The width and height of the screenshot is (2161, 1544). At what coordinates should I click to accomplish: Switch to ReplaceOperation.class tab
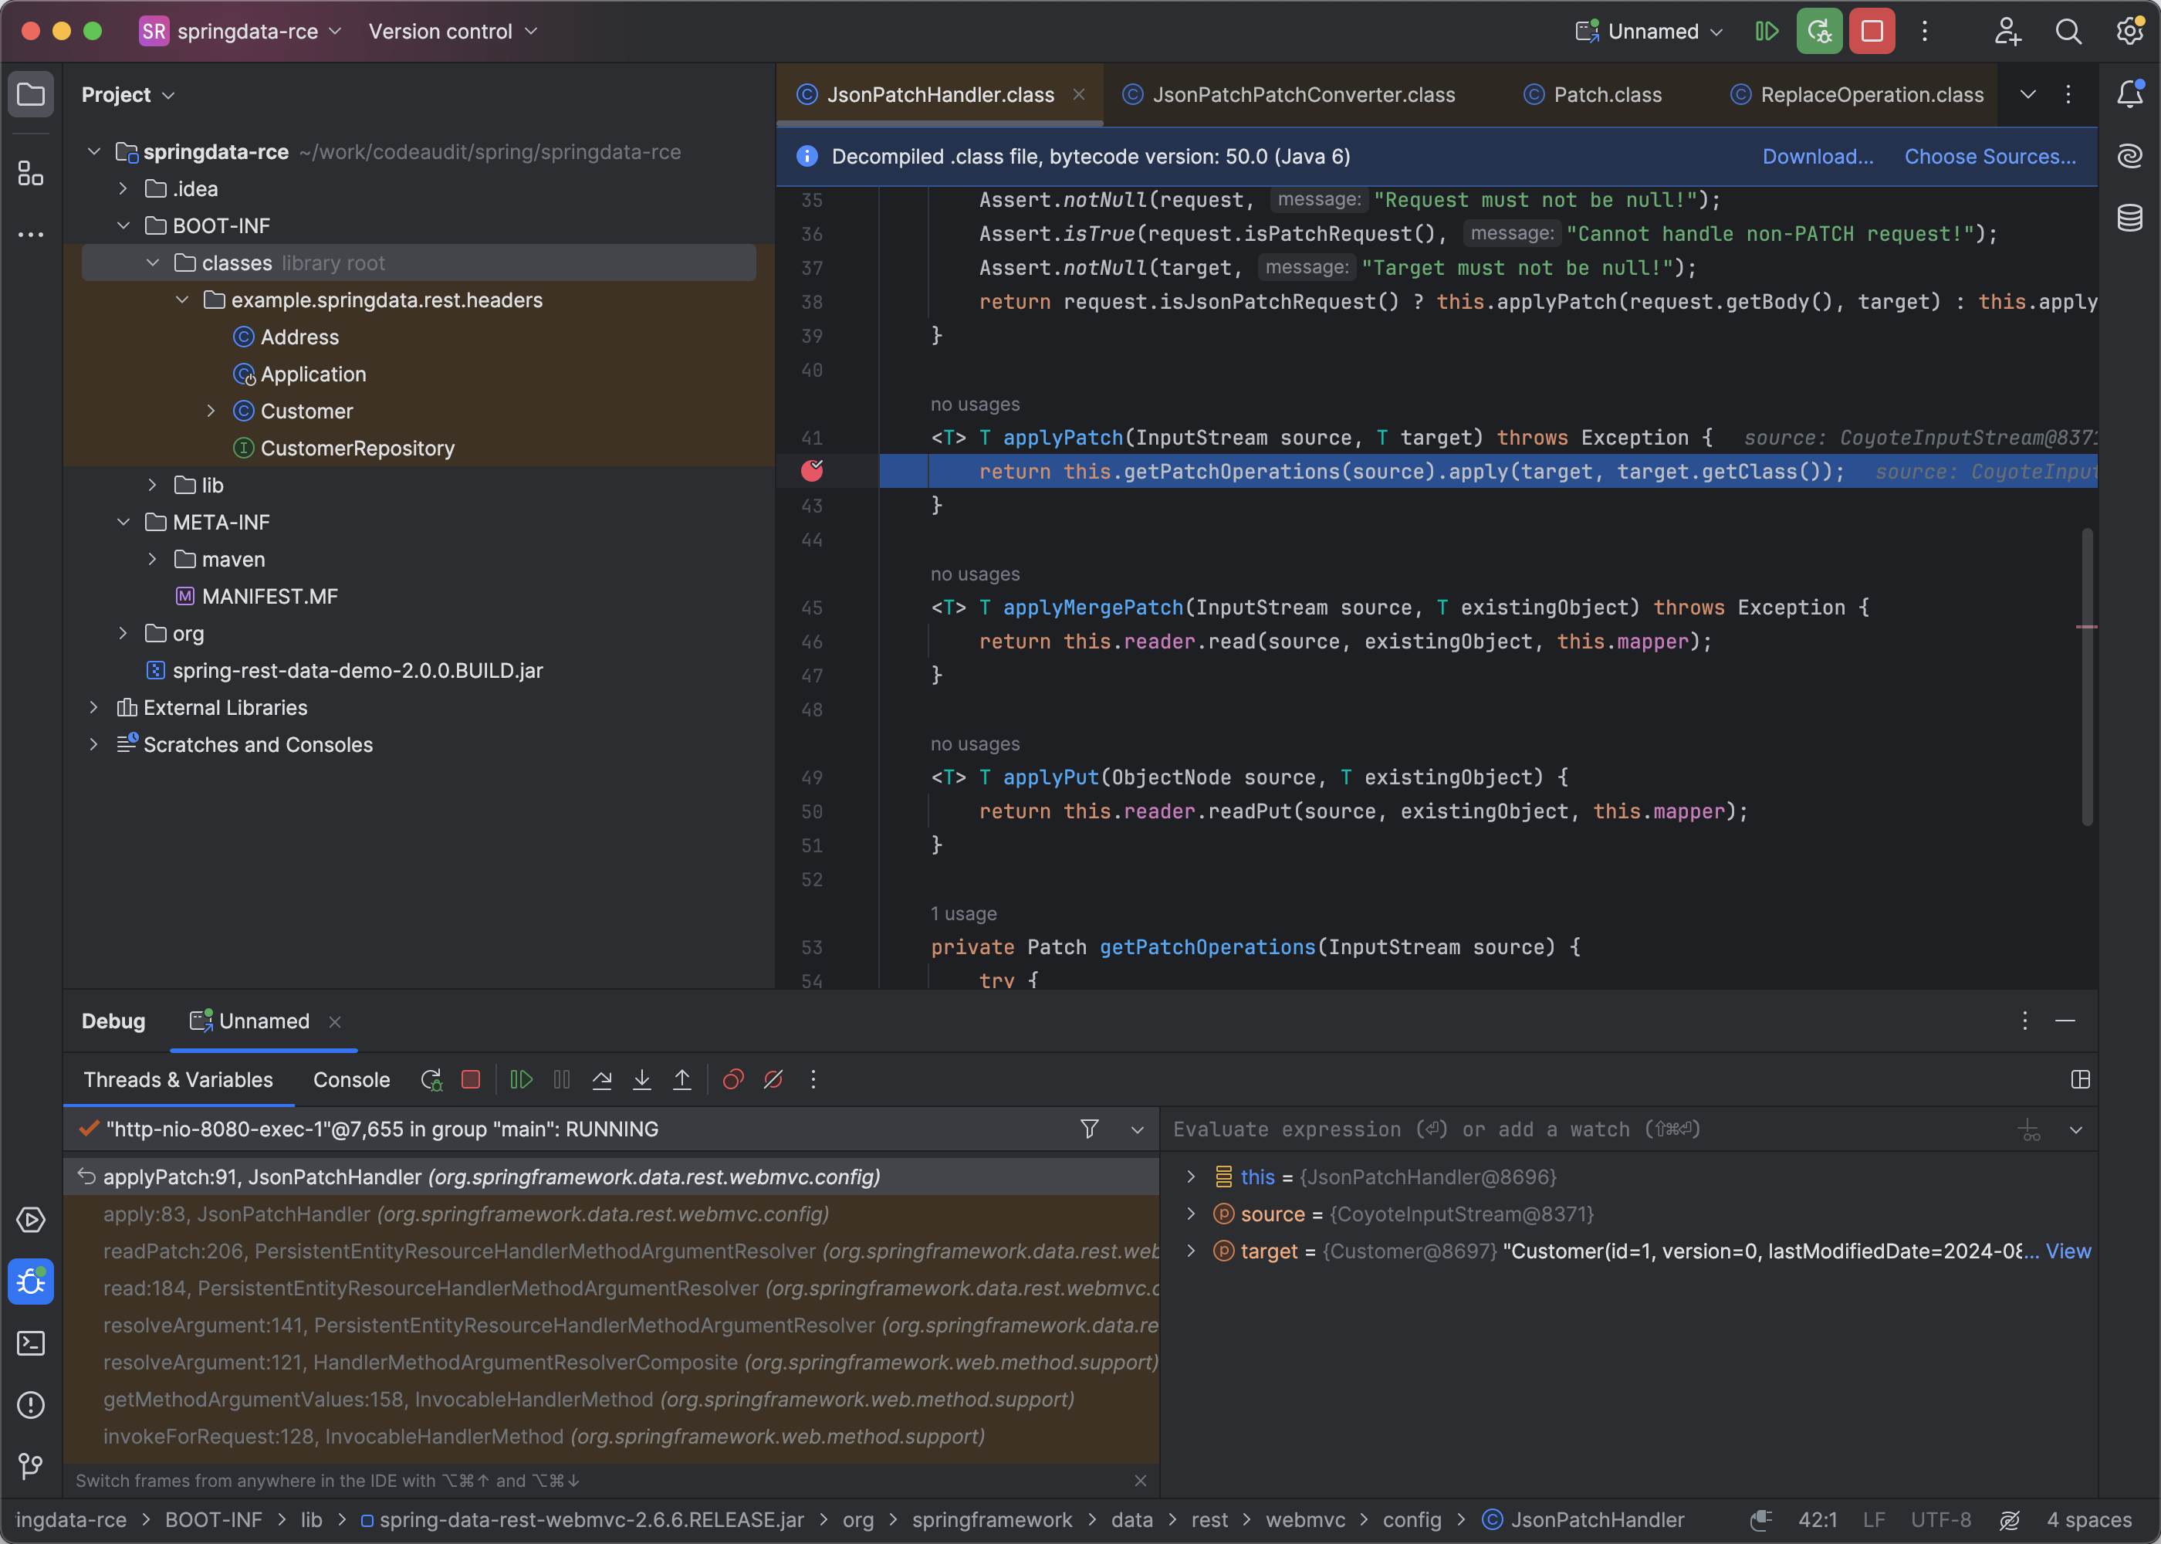point(1857,94)
